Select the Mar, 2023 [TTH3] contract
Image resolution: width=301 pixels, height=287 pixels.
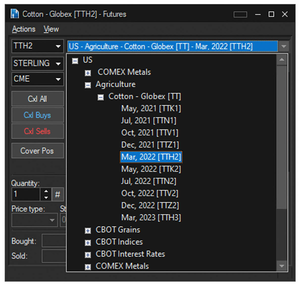(x=151, y=218)
